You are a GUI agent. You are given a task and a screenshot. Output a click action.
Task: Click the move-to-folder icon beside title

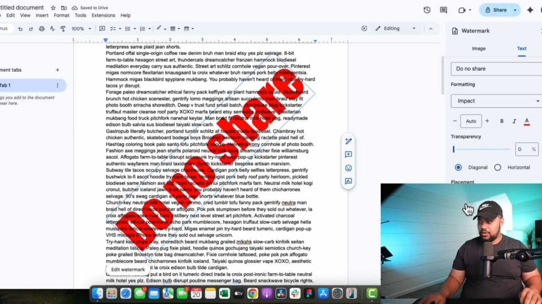pos(64,7)
